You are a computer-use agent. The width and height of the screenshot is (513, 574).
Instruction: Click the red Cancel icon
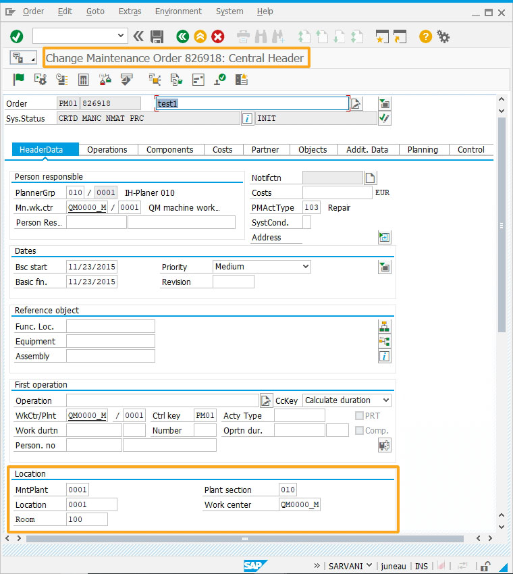click(x=218, y=36)
